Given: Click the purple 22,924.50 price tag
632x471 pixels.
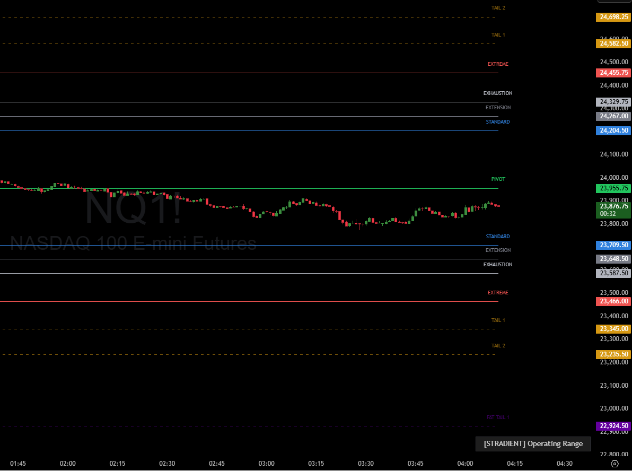Looking at the screenshot, I should pyautogui.click(x=613, y=426).
